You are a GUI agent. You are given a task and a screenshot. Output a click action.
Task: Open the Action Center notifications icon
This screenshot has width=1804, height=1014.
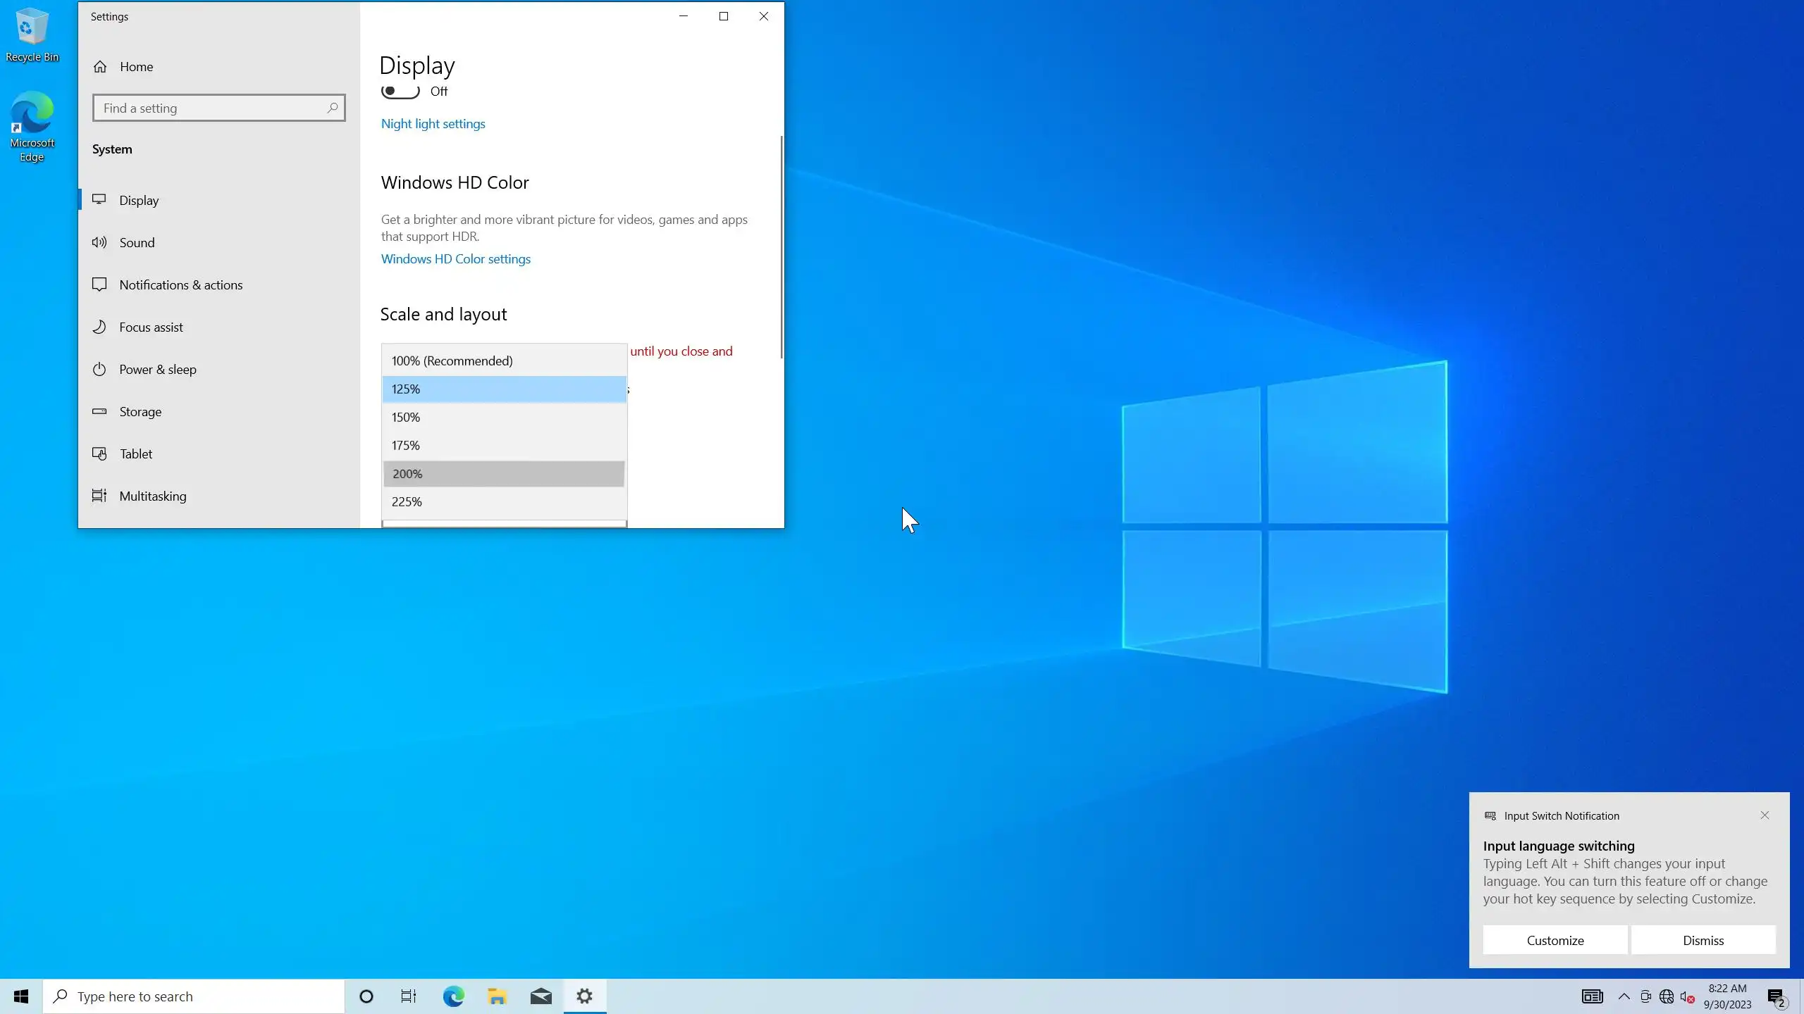click(x=1775, y=996)
